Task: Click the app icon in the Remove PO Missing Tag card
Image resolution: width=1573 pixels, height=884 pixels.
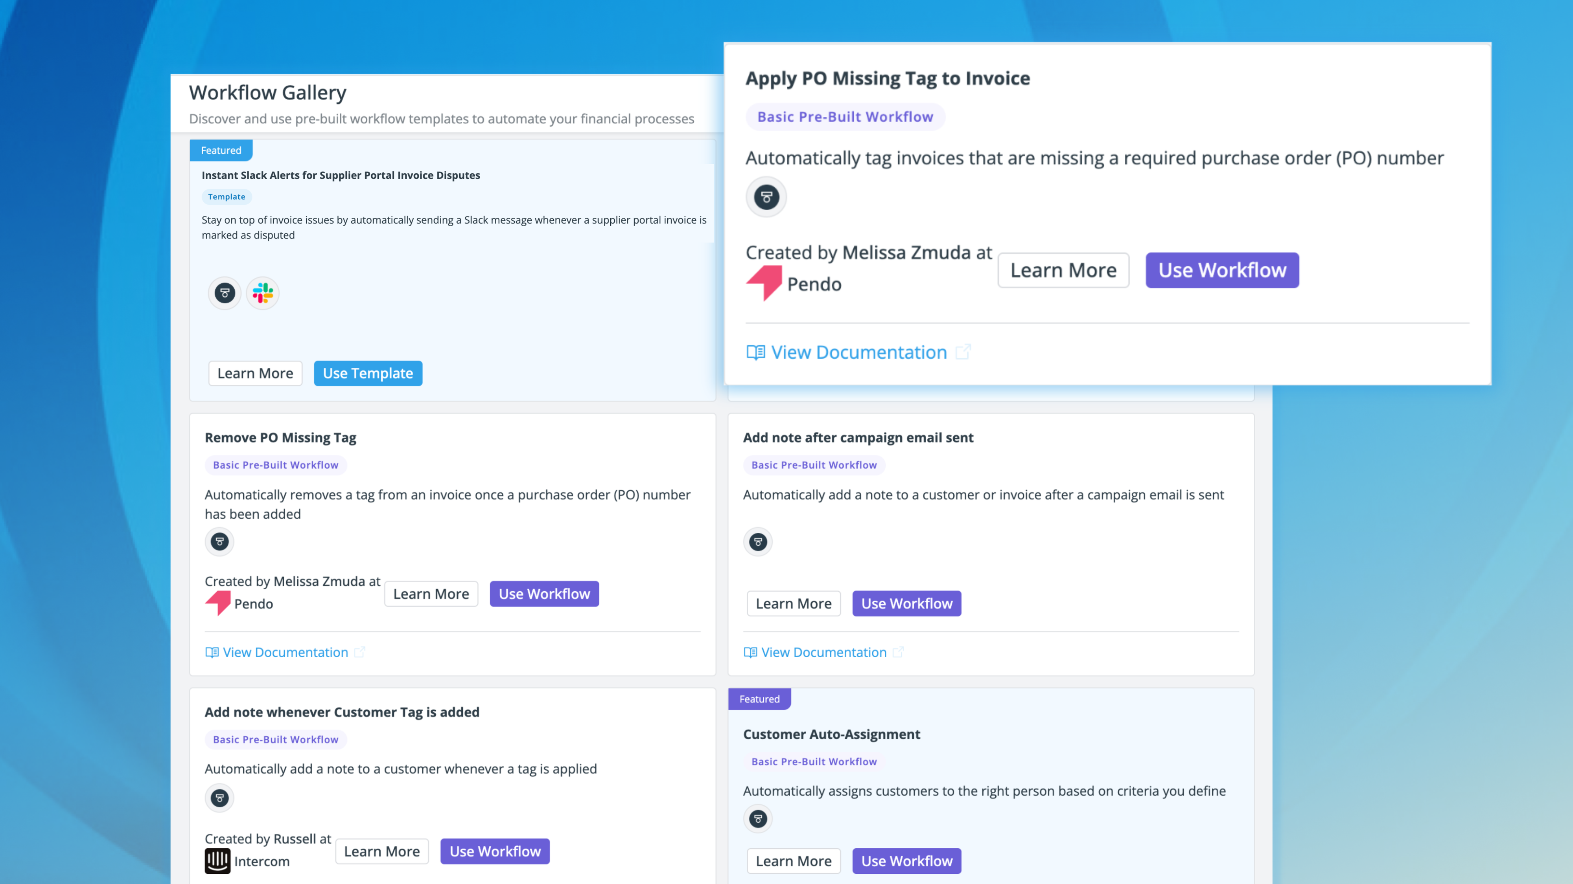Action: click(219, 541)
